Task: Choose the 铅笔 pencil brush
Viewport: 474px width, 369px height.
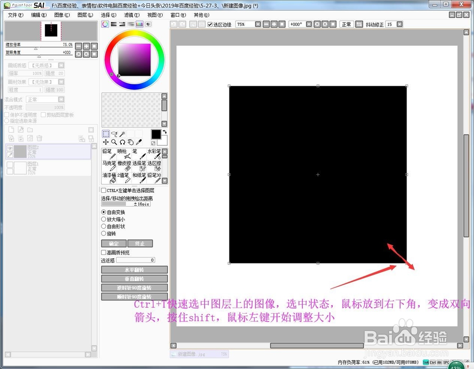Action: coord(109,154)
